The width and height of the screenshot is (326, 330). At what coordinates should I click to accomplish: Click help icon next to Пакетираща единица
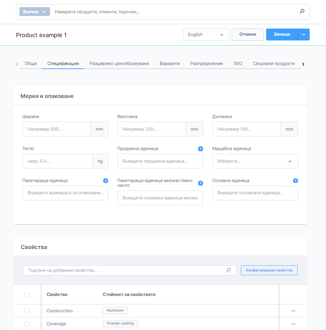point(105,181)
